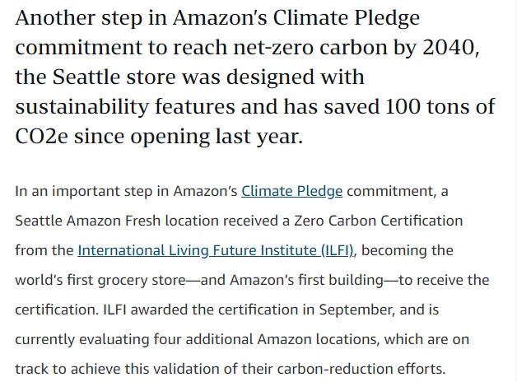This screenshot has width=517, height=382.
Task: Click the word 'September' in the paragraph
Action: tap(356, 310)
